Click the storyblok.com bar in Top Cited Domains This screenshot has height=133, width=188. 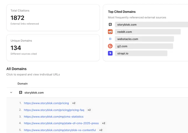tap(152, 24)
